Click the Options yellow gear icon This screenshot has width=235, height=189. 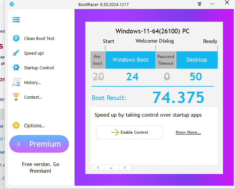(16, 125)
